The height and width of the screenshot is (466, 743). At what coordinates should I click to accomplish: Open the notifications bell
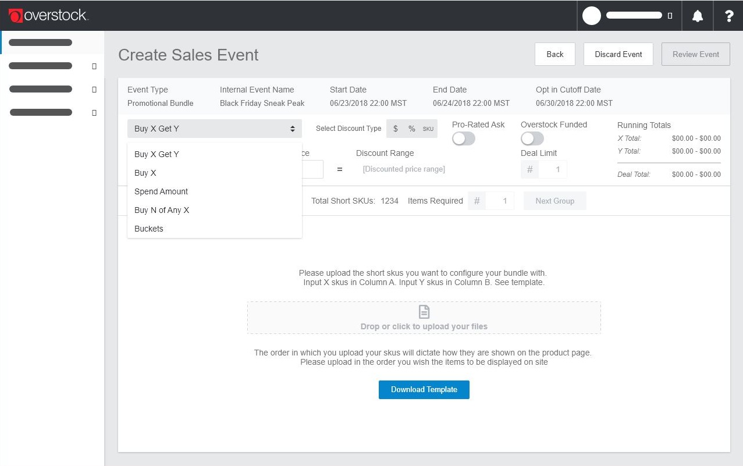697,16
